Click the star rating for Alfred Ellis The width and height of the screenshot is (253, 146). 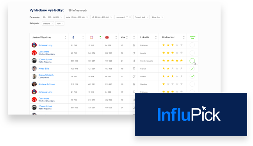(173, 68)
